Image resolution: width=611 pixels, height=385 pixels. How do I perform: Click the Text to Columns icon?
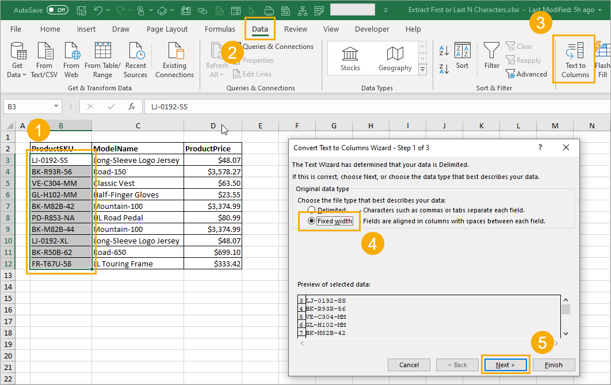(x=575, y=51)
